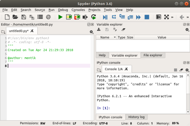Start debugging with the Debug file icon
This screenshot has height=126, width=190.
click(105, 17)
